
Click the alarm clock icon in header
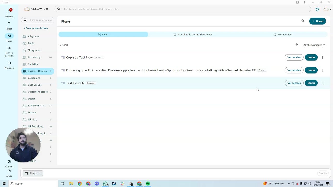(317, 9)
